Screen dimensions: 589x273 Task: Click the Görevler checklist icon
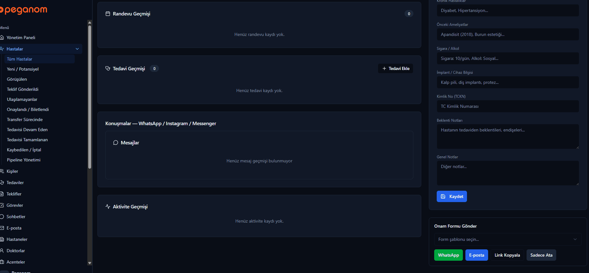pos(2,205)
